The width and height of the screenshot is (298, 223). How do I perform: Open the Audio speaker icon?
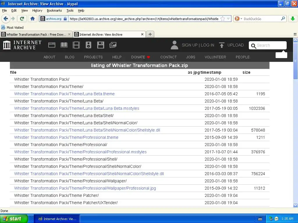[88, 45]
